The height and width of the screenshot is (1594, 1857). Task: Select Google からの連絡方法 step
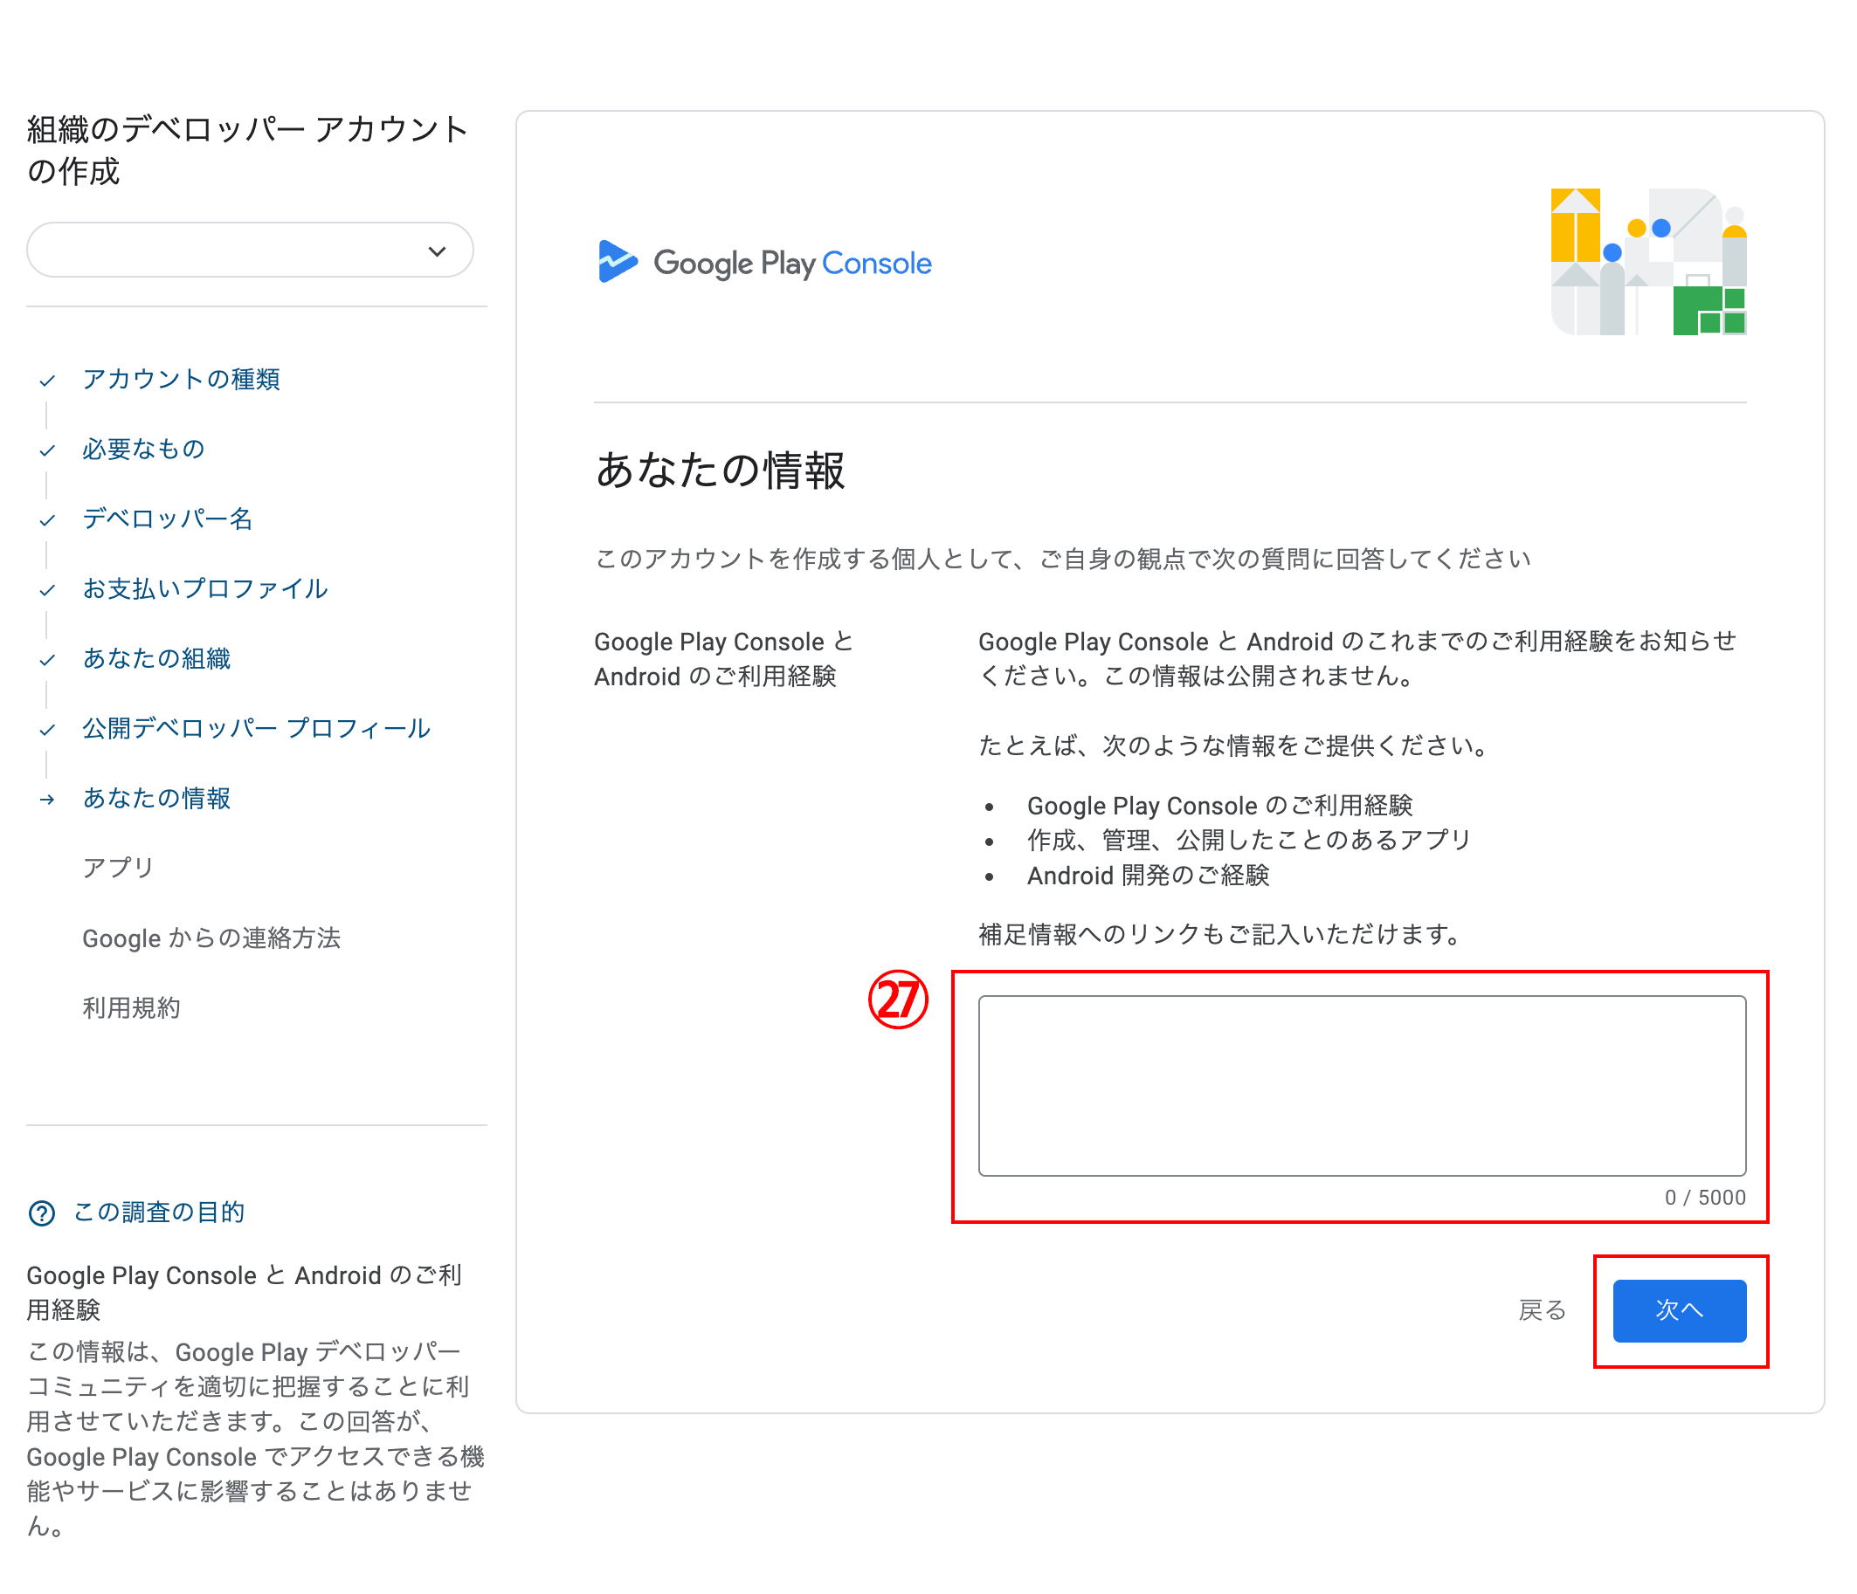tap(211, 938)
